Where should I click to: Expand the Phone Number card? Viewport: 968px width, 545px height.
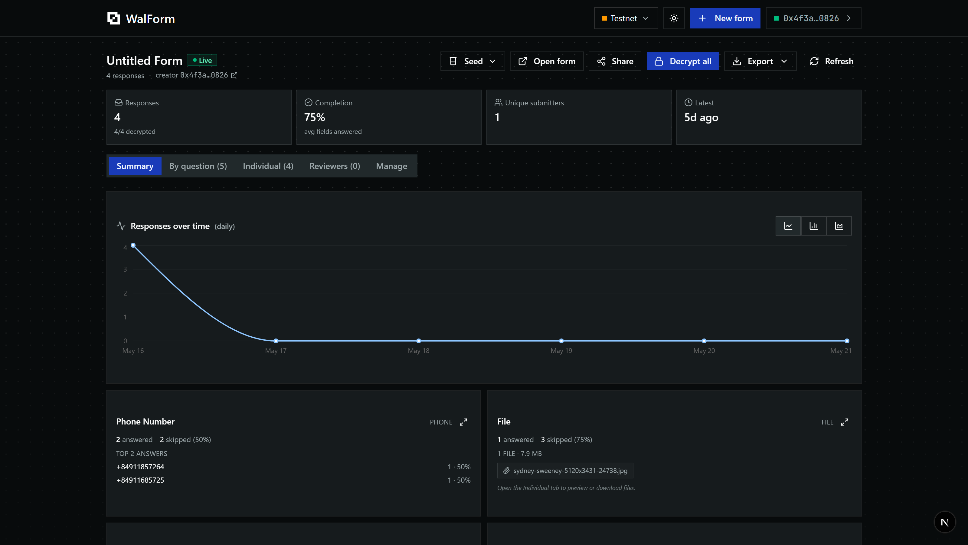pos(463,422)
